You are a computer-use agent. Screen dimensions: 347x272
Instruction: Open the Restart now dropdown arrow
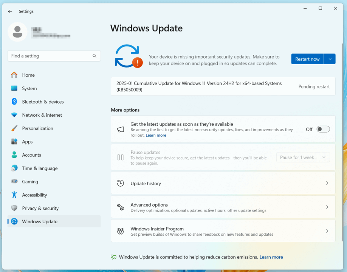(x=330, y=59)
